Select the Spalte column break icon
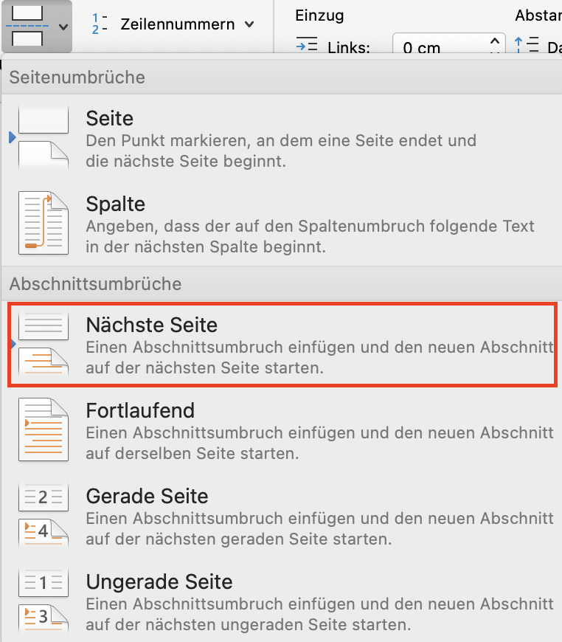562x642 pixels. [43, 223]
